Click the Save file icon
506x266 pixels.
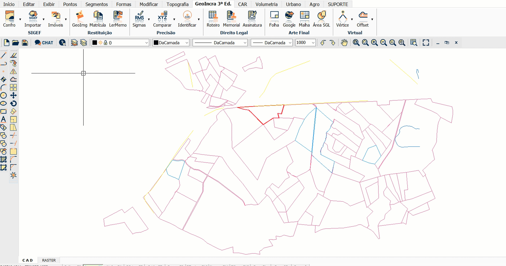coord(25,43)
